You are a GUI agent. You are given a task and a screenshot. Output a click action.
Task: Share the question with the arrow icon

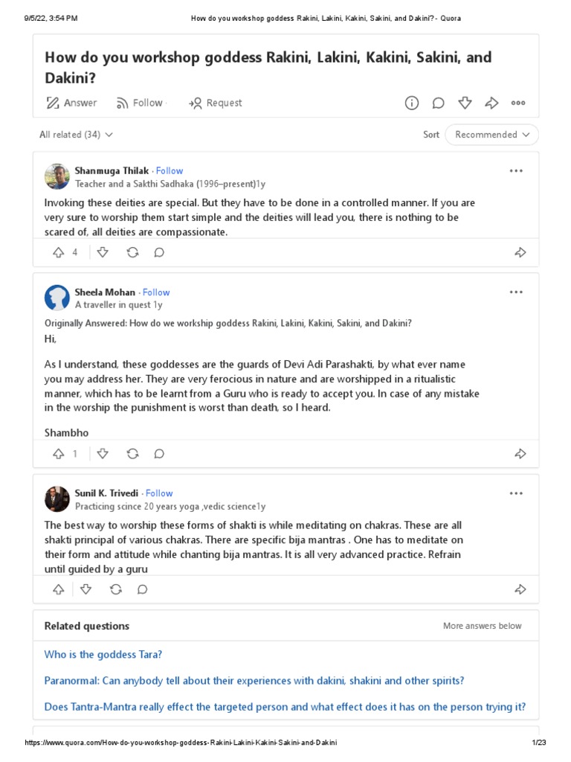click(x=491, y=103)
